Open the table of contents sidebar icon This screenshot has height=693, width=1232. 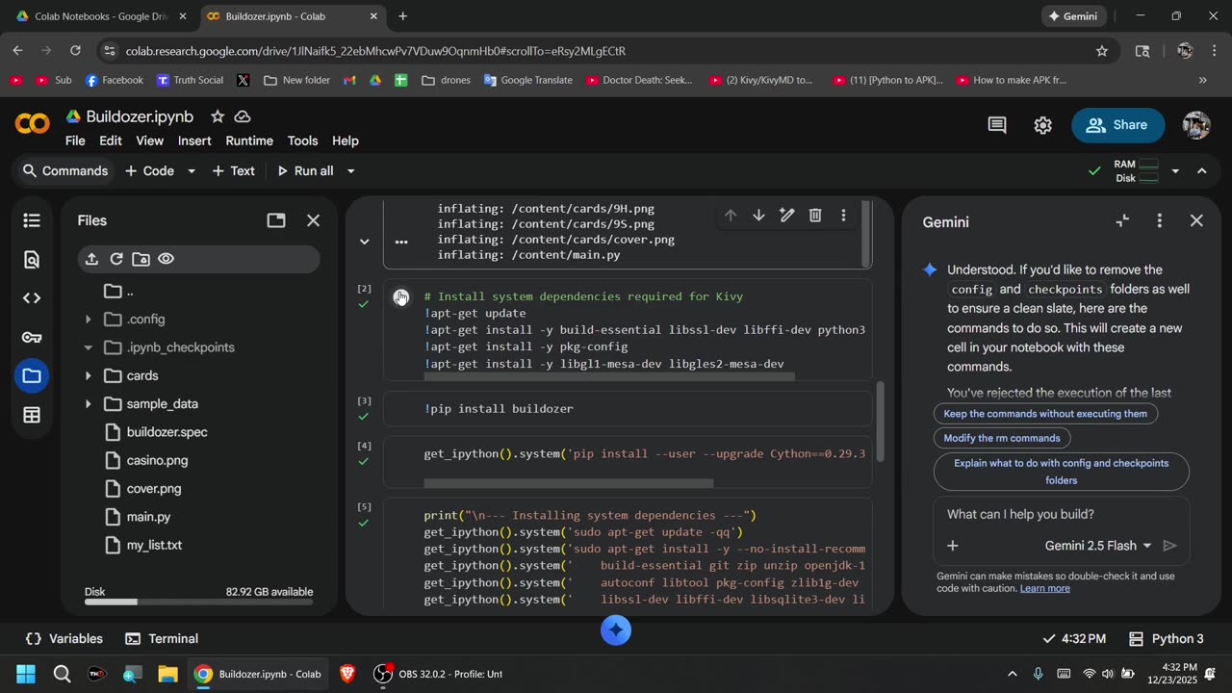32,220
